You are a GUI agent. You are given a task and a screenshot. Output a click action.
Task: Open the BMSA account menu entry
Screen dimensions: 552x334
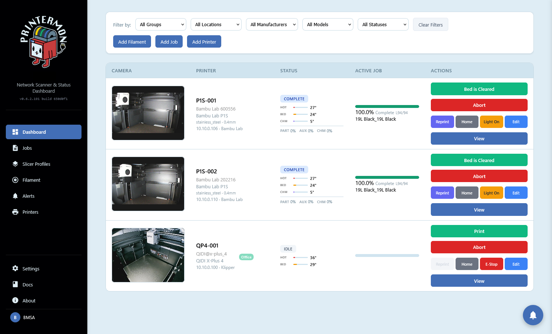[28, 317]
